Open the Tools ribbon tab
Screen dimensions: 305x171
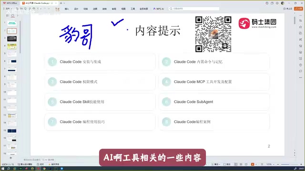(x=132, y=9)
